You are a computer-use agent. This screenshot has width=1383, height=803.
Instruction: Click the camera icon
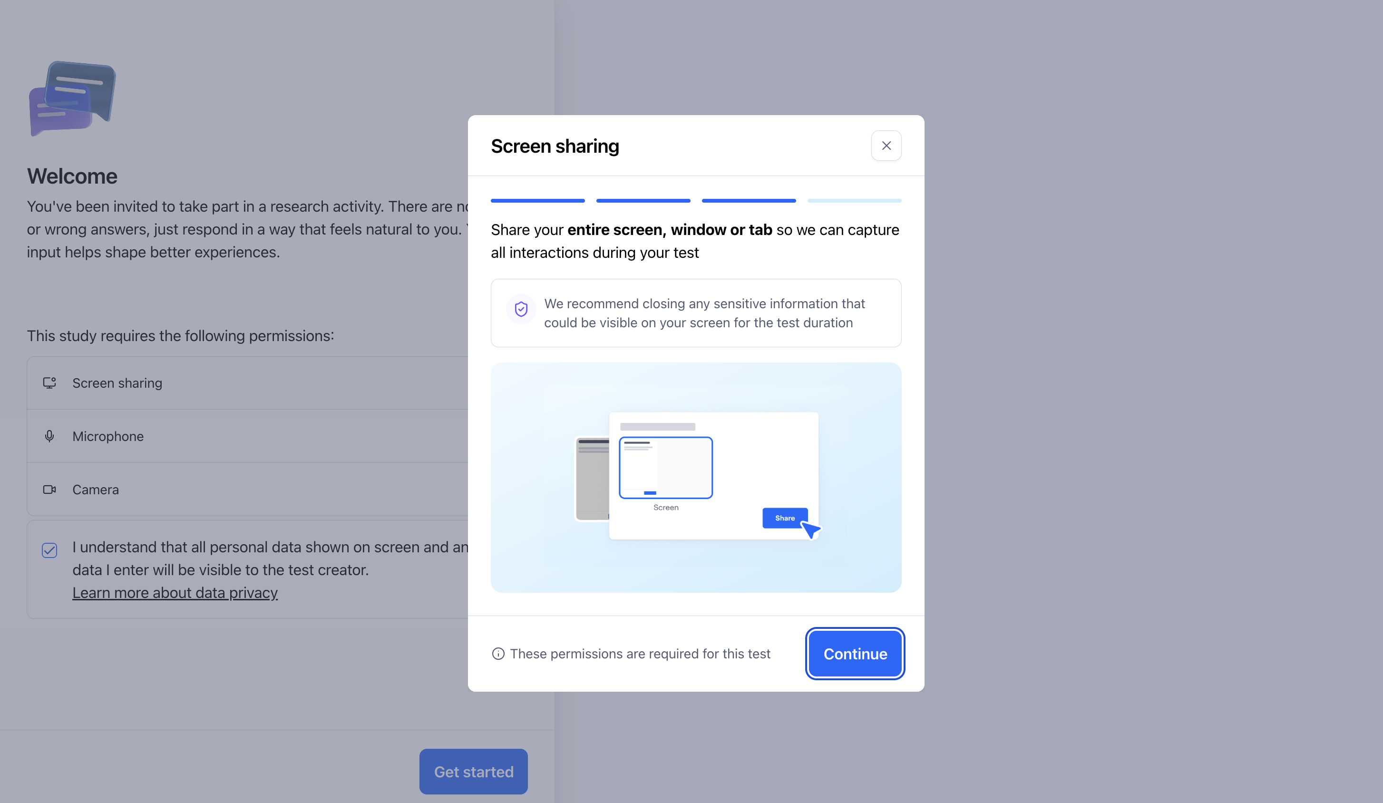coord(49,489)
